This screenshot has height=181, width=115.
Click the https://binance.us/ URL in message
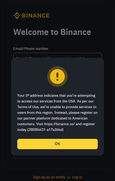[60, 124]
